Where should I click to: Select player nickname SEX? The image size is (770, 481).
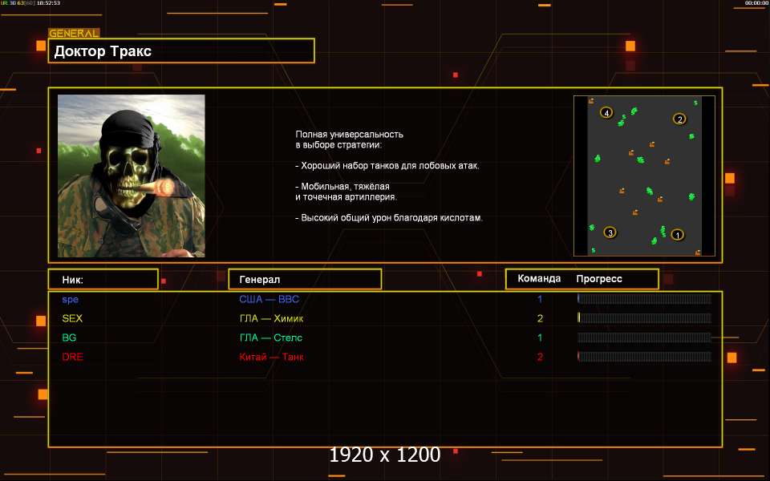[x=72, y=318]
